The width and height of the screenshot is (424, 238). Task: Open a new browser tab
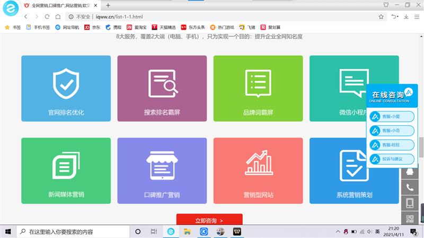108,5
